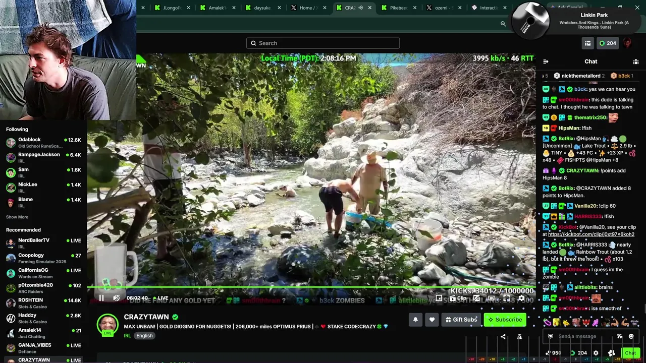Report the stream using the siren icon

pos(519,337)
